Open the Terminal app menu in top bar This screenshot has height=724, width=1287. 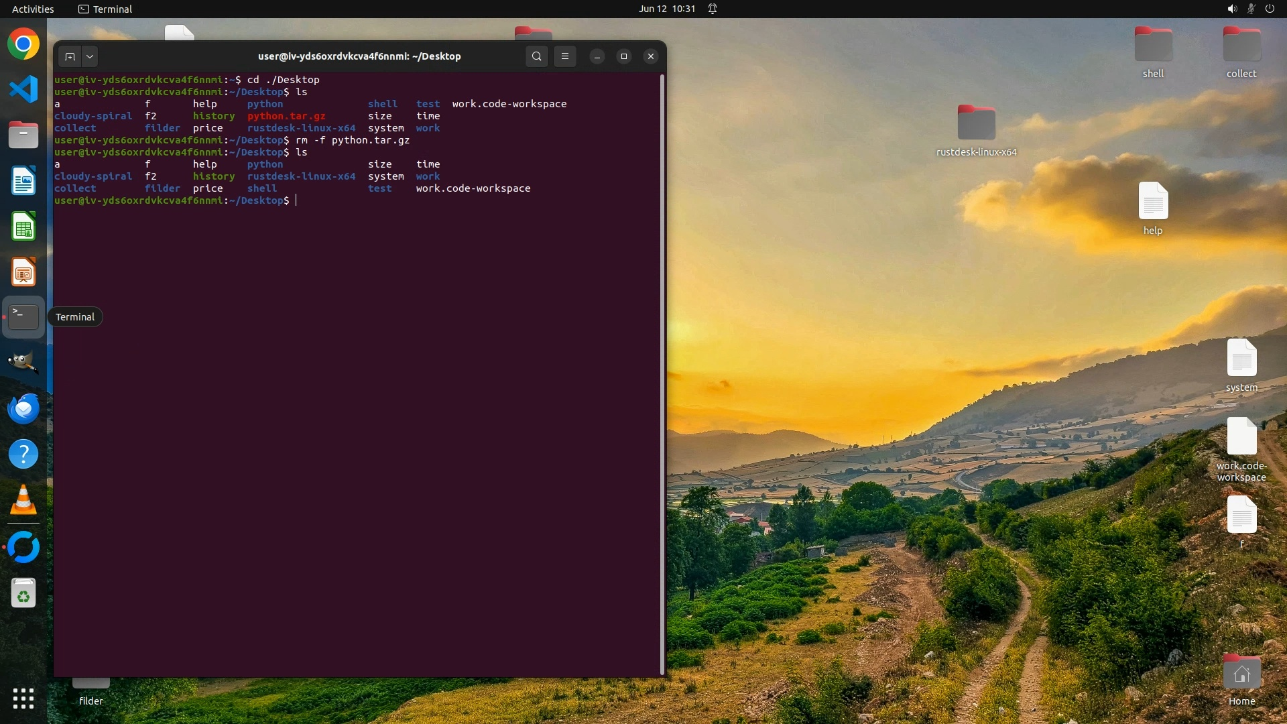click(x=105, y=9)
